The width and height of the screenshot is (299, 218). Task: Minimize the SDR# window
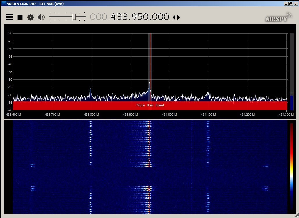point(286,3)
